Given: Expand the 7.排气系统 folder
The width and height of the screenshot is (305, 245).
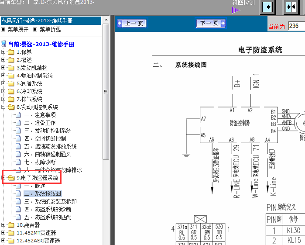Looking at the screenshot, I should coord(3,99).
